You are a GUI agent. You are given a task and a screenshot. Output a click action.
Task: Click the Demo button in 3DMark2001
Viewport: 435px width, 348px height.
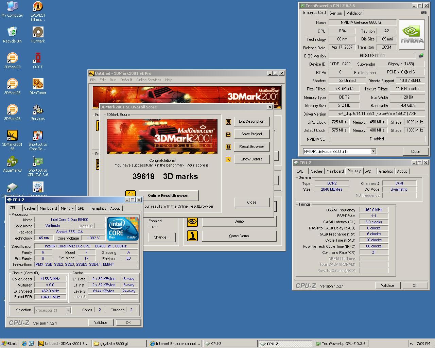pos(239,221)
